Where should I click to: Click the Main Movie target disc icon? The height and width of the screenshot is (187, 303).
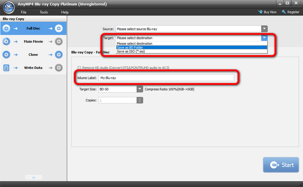(59, 42)
